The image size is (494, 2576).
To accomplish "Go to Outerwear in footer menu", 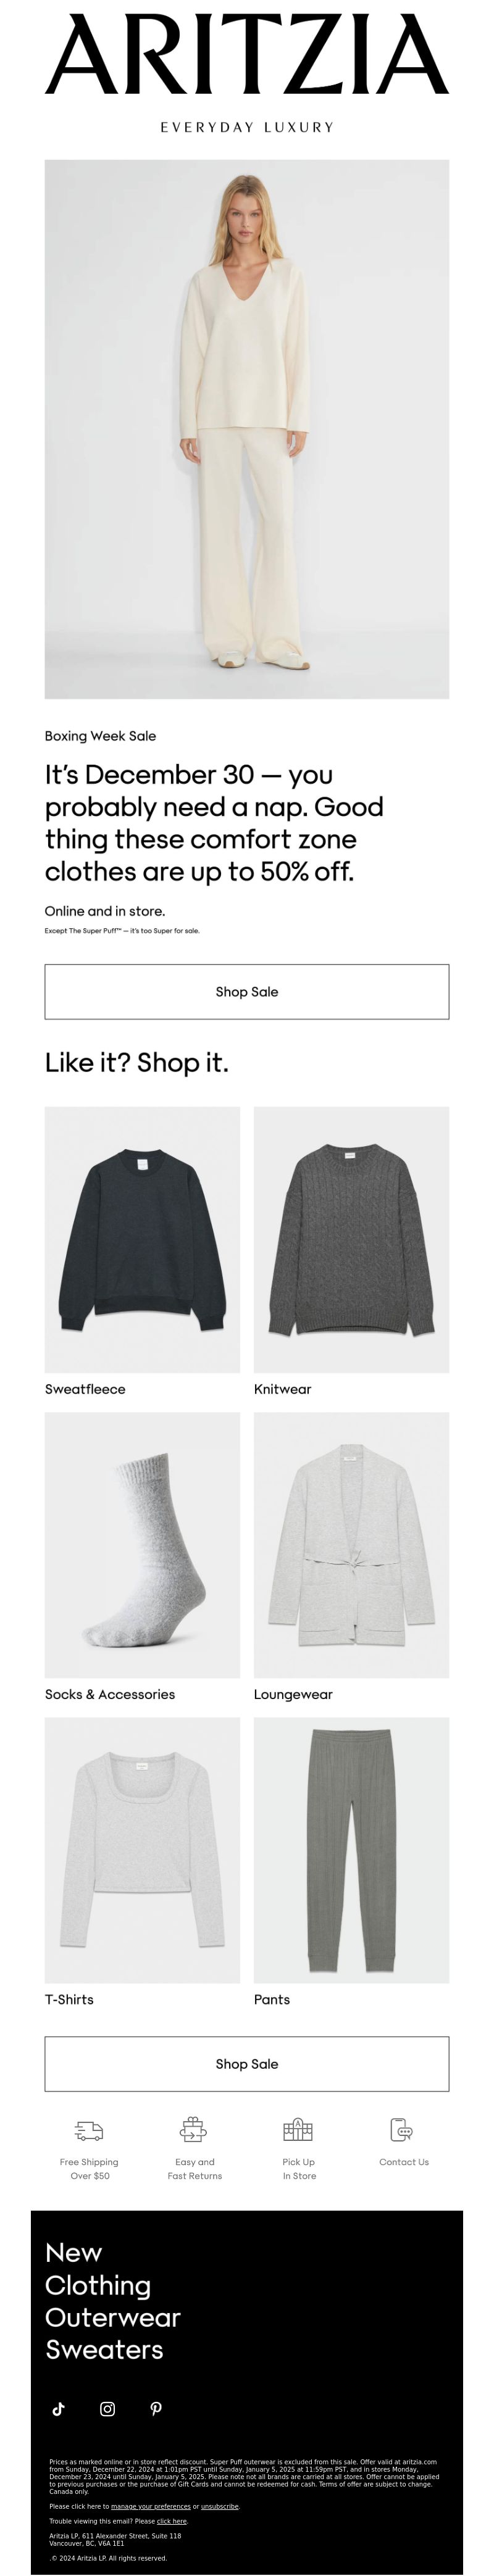I will [x=113, y=2317].
